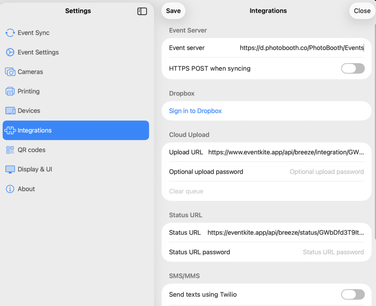The height and width of the screenshot is (306, 376).
Task: Click the Status URL password field
Action: 333,252
